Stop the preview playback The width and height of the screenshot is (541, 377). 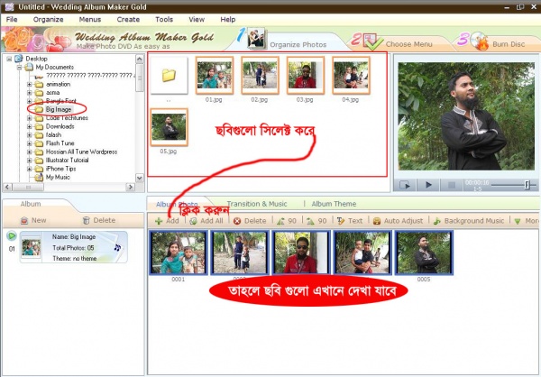pyautogui.click(x=452, y=185)
